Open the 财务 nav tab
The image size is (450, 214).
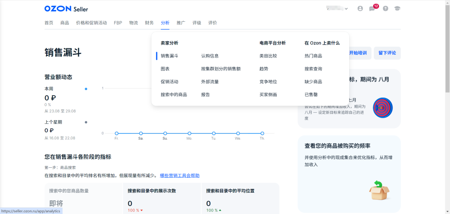click(149, 23)
